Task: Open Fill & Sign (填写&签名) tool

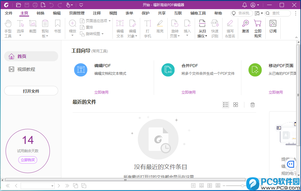Action: (x=230, y=29)
